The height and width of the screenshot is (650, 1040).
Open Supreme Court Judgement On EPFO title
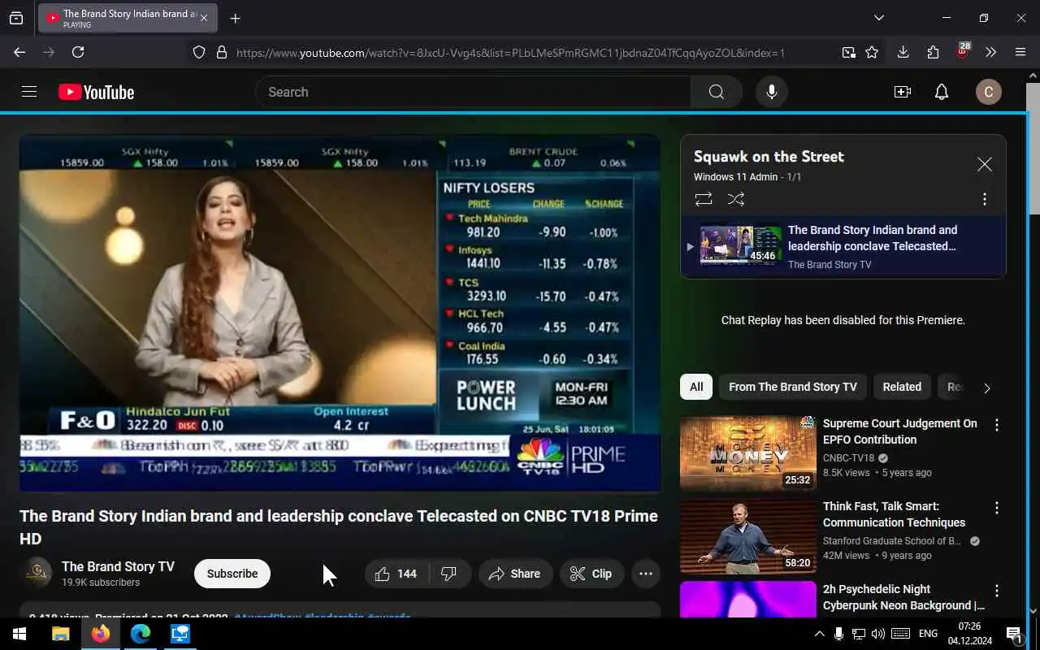(x=900, y=431)
